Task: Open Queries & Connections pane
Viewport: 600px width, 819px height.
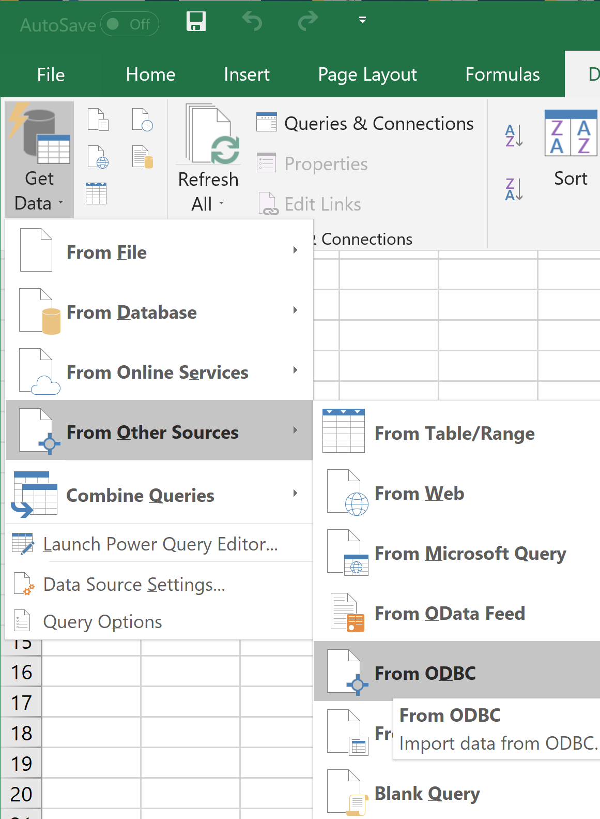Action: (x=365, y=124)
